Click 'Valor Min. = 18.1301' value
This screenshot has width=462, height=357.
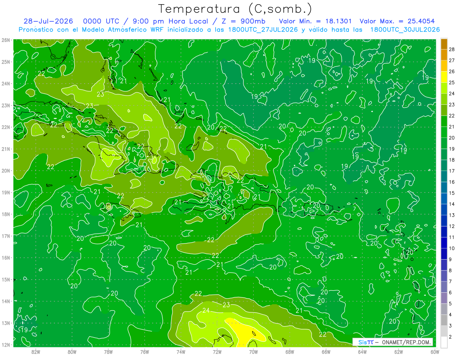point(315,21)
